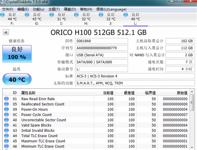The image size is (197, 150).
Task: Click the 临界值 column header
Action: pos(147,93)
